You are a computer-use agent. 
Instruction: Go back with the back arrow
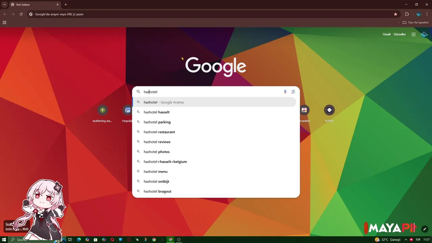click(x=5, y=14)
